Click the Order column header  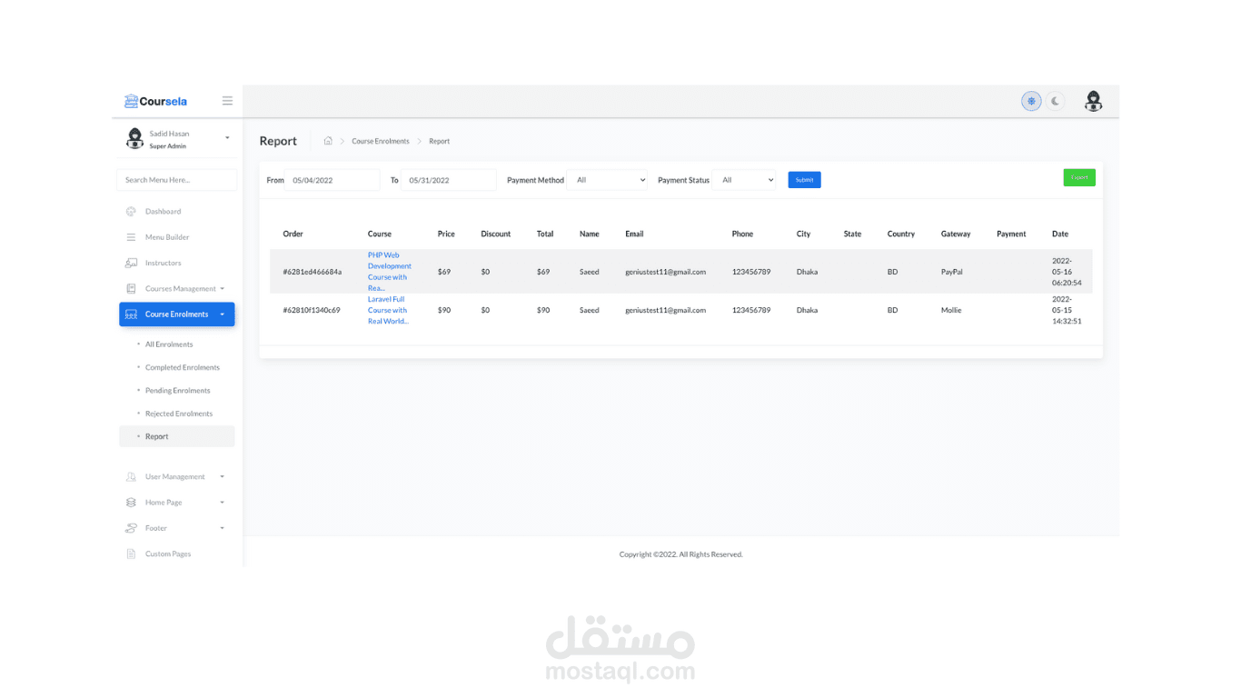point(293,234)
